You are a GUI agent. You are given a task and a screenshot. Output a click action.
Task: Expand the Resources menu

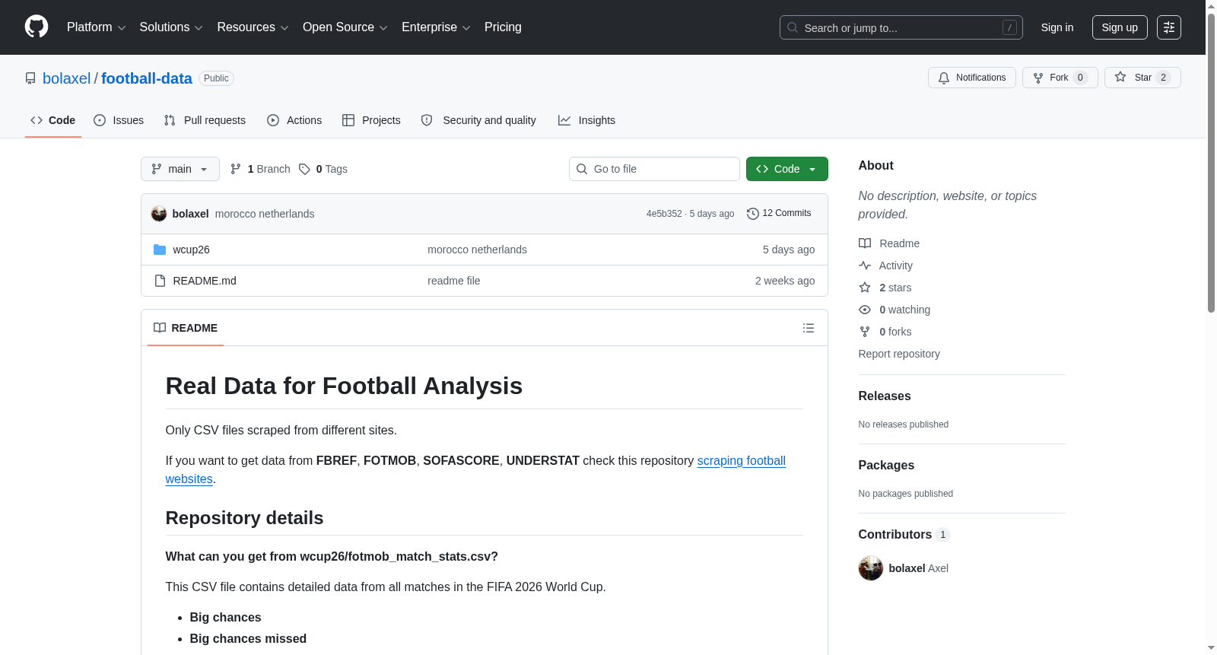253,27
